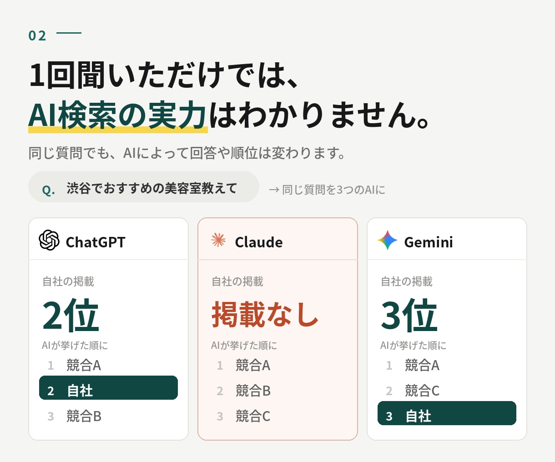Viewport: 555px width, 462px height.
Task: Click the Gemini card title
Action: point(429,242)
